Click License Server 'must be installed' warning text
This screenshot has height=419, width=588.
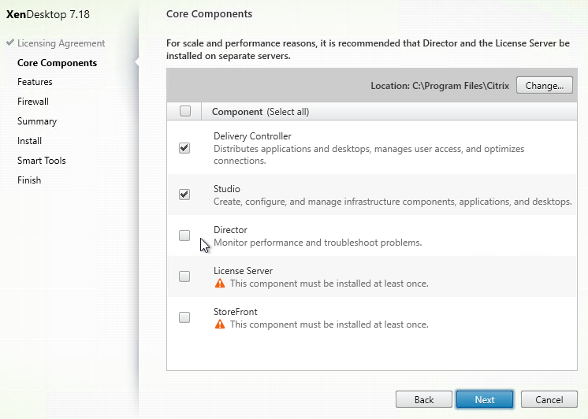329,284
